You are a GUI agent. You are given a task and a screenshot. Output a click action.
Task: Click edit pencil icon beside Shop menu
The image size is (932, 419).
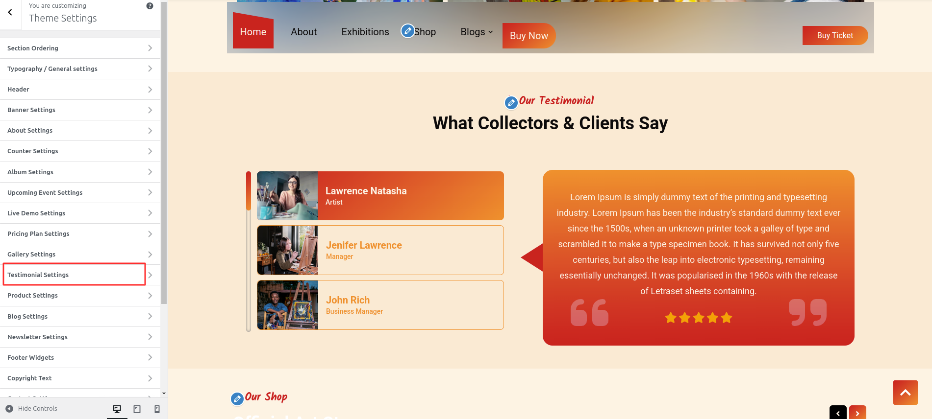tap(407, 31)
